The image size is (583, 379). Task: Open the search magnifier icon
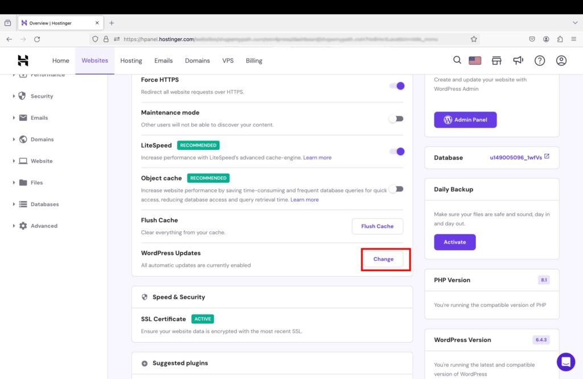point(457,60)
